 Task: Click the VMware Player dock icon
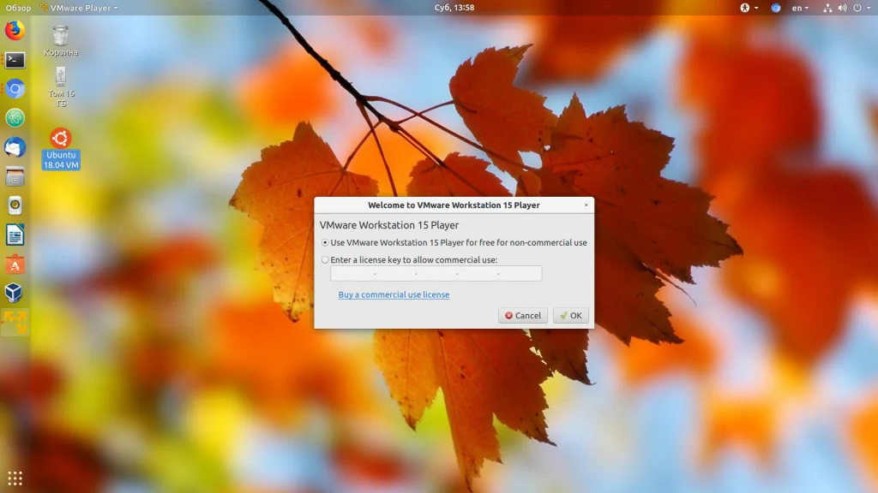15,323
